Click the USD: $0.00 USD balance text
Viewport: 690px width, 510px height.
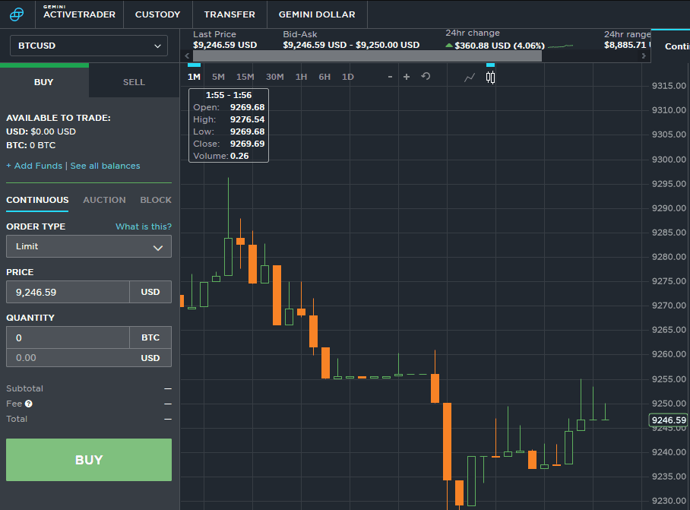click(x=41, y=131)
